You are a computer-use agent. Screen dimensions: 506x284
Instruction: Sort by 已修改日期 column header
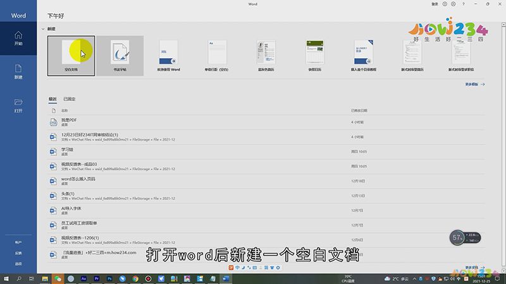359,110
